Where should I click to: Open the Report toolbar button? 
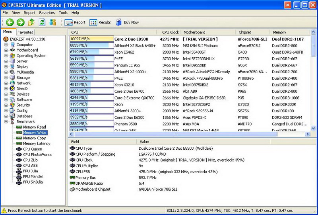(75, 22)
